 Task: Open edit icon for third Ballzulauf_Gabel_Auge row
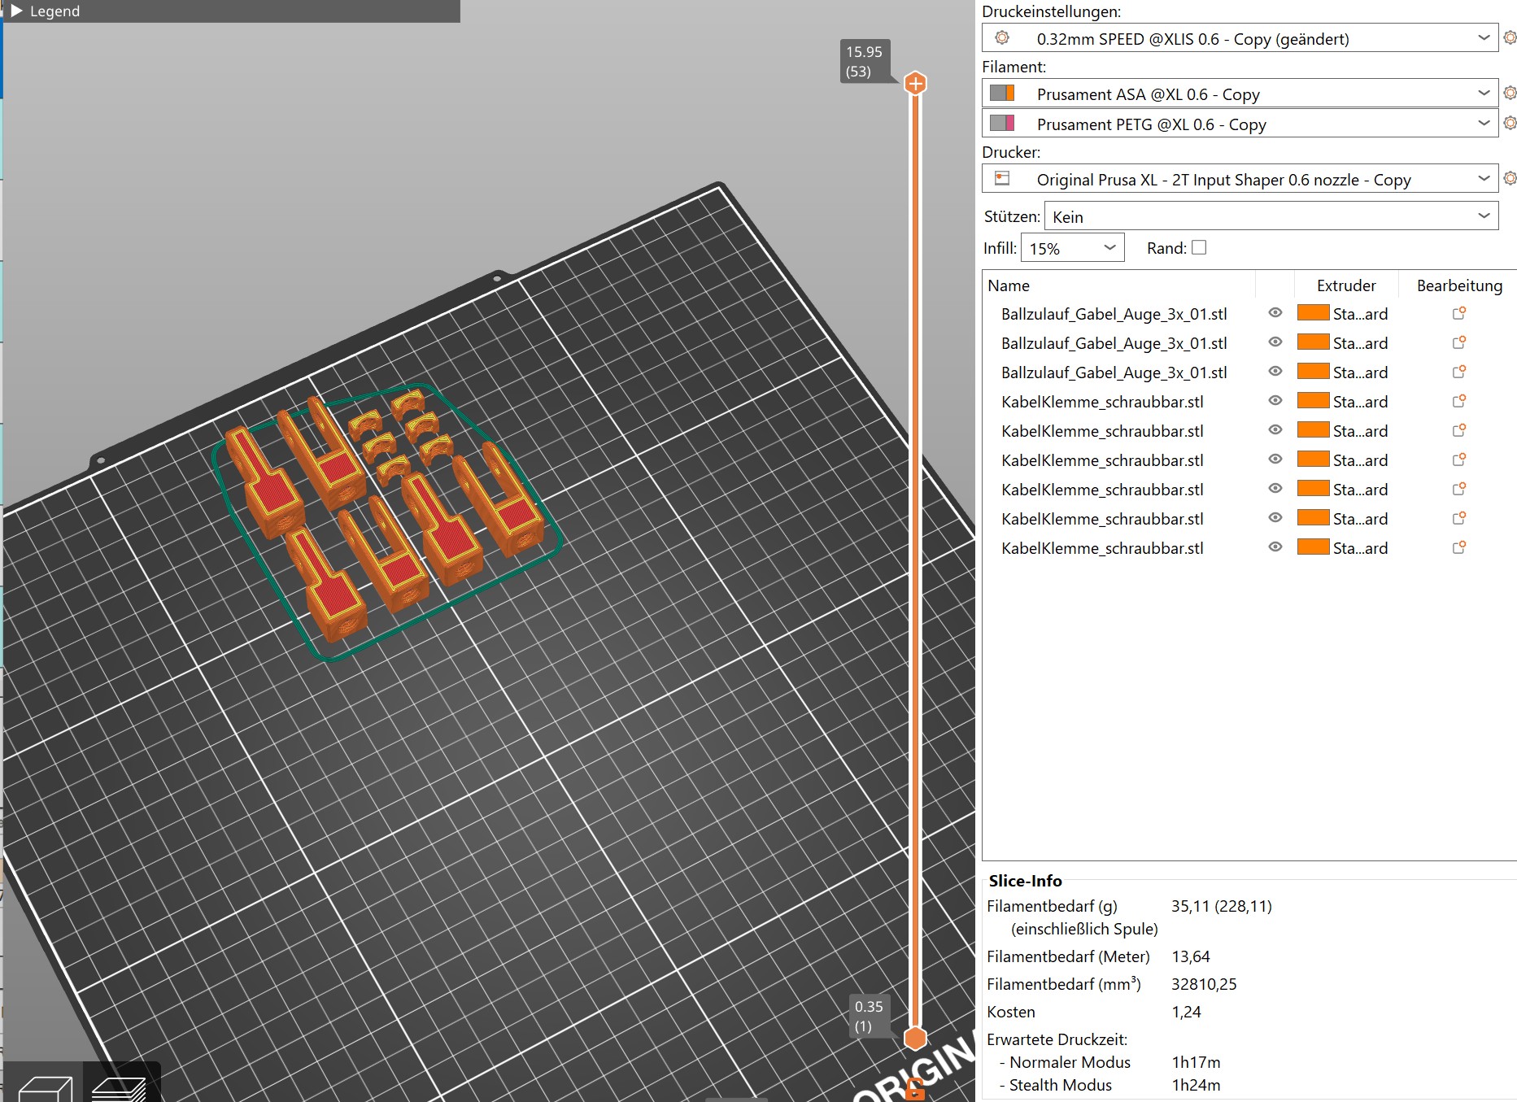point(1459,372)
